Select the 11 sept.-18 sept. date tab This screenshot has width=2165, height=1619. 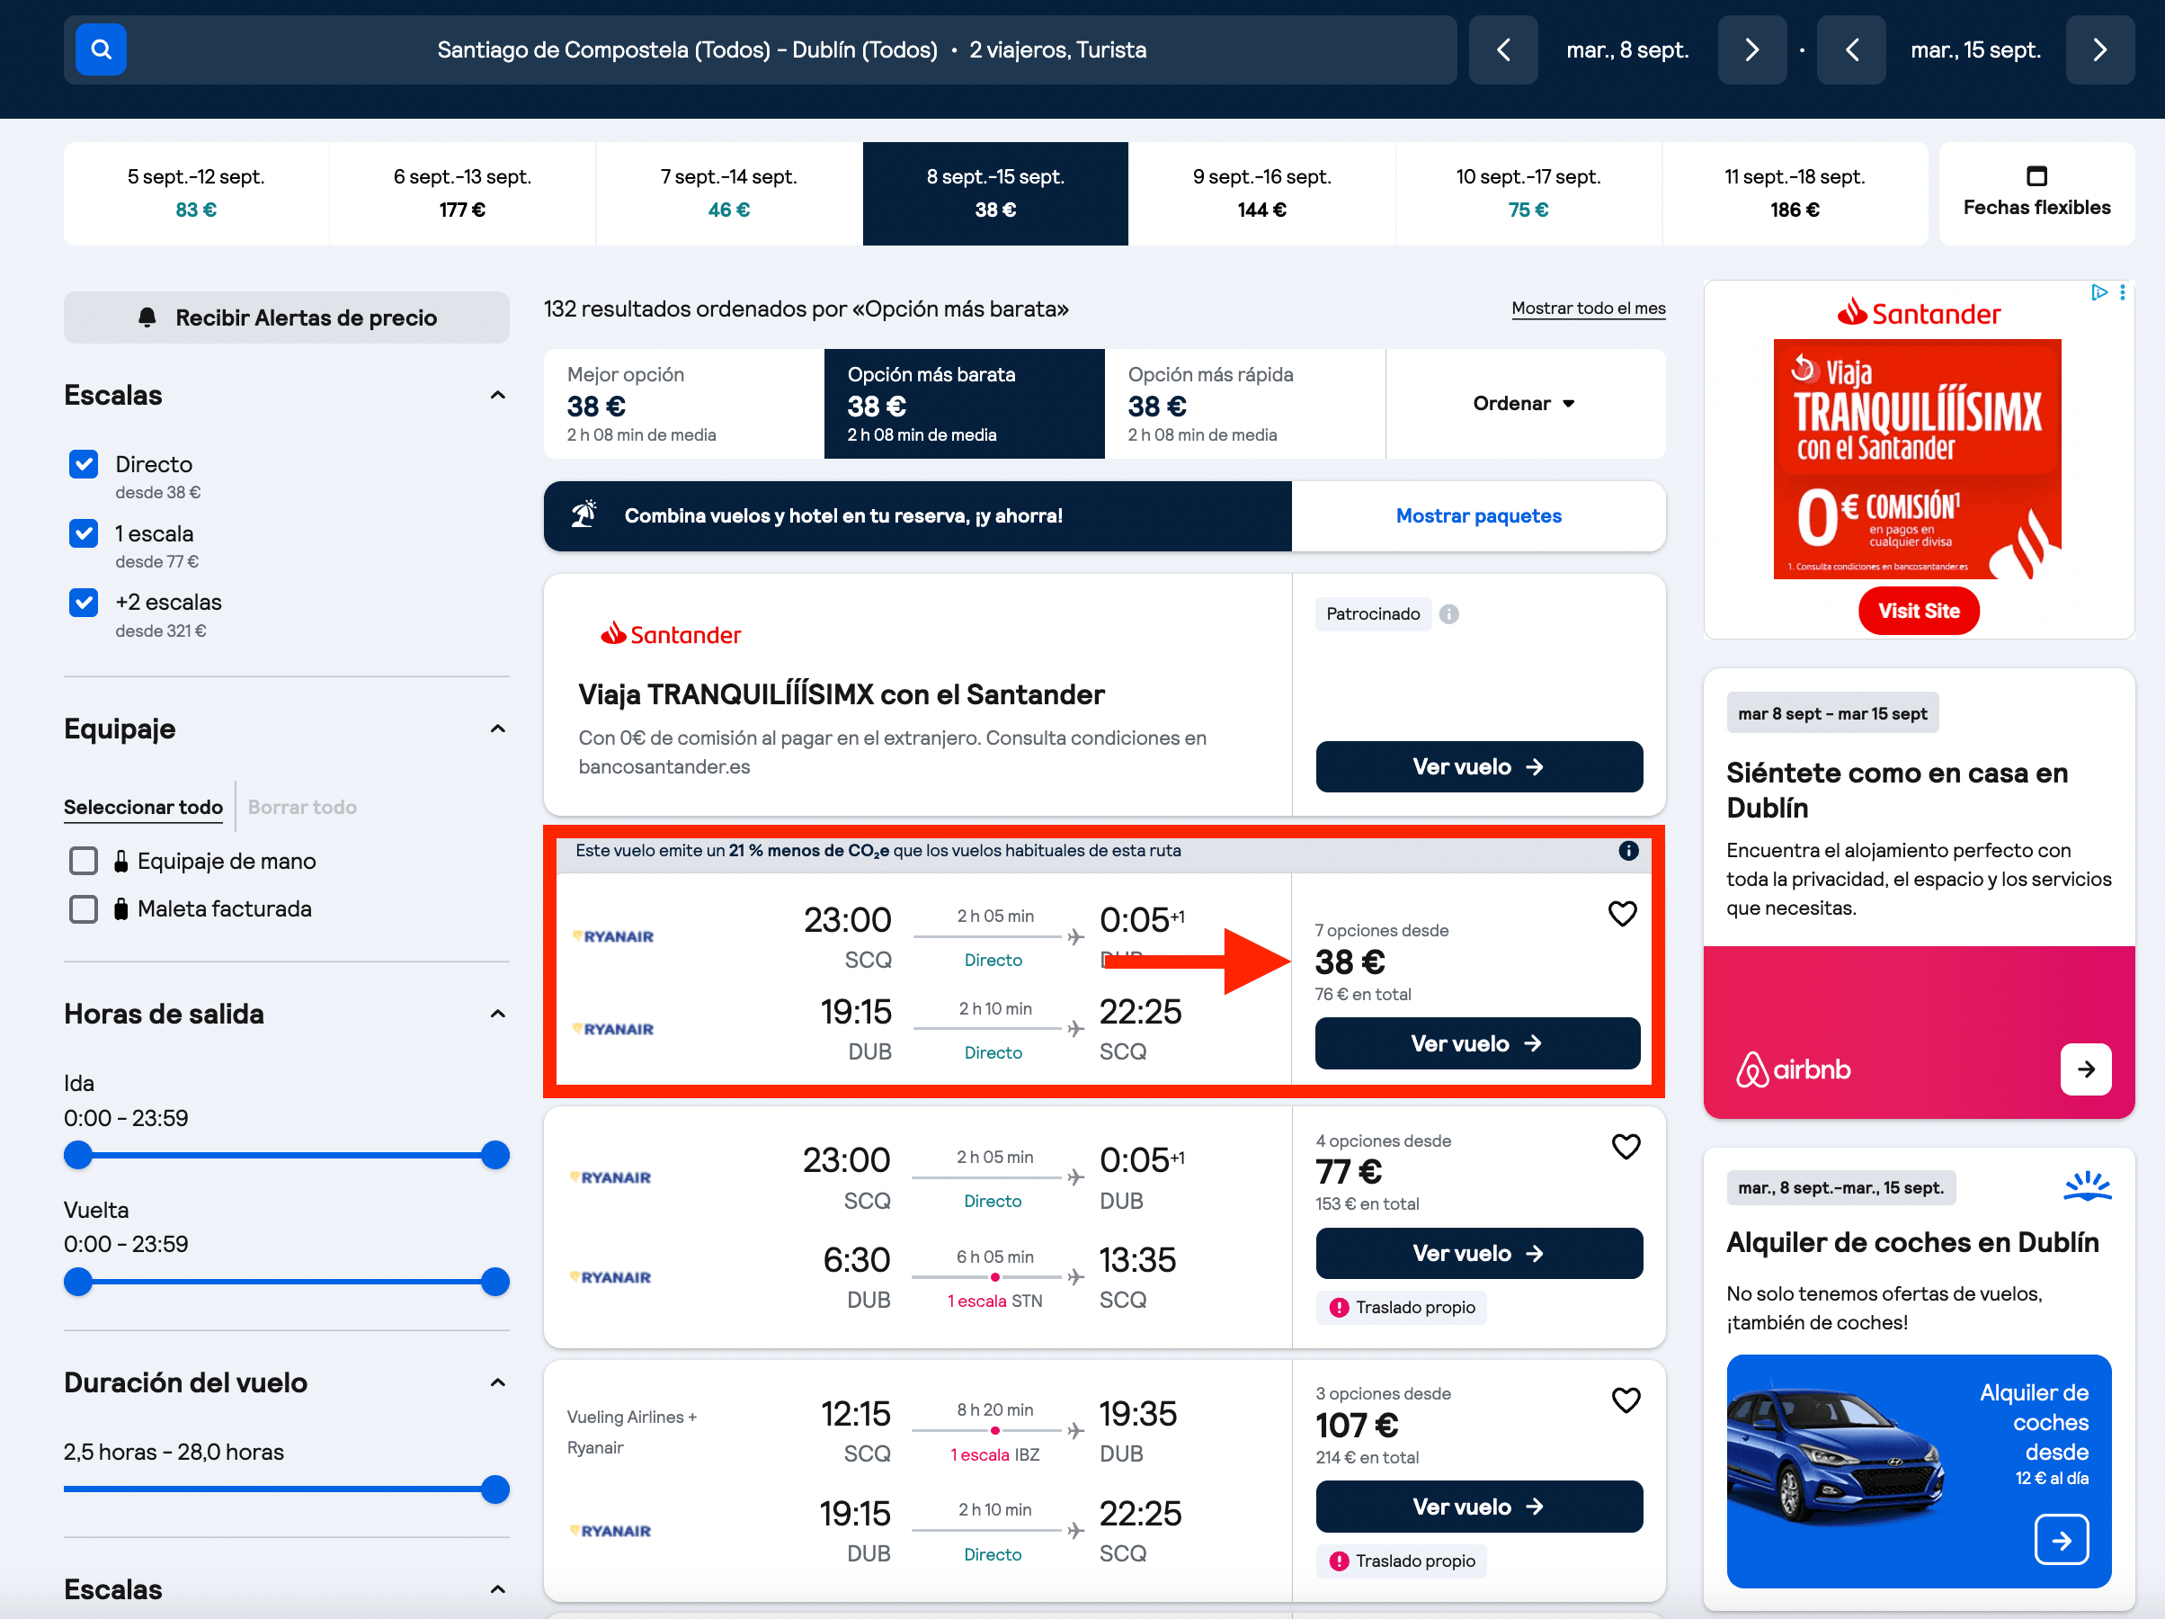tap(1794, 193)
